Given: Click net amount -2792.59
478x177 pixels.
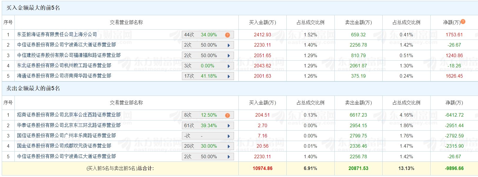Looking at the screenshot, I should pos(454,136).
